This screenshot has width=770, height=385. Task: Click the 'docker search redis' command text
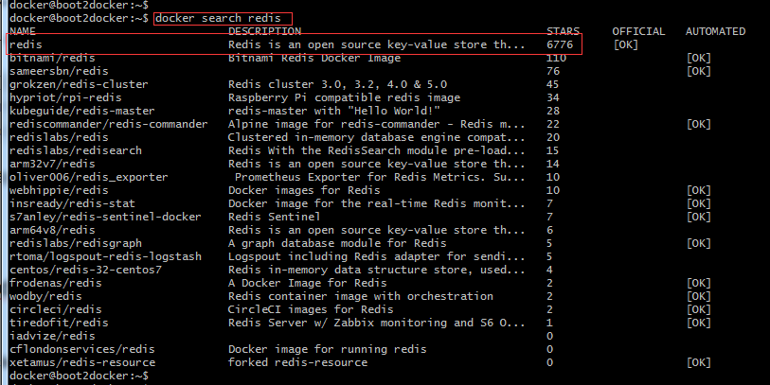pyautogui.click(x=218, y=18)
